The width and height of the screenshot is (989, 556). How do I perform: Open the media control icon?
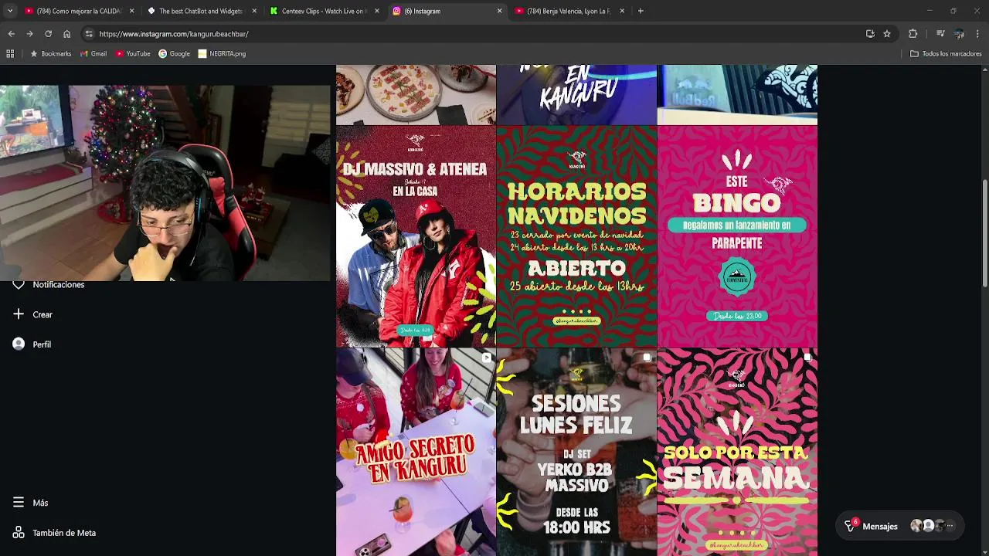(940, 34)
